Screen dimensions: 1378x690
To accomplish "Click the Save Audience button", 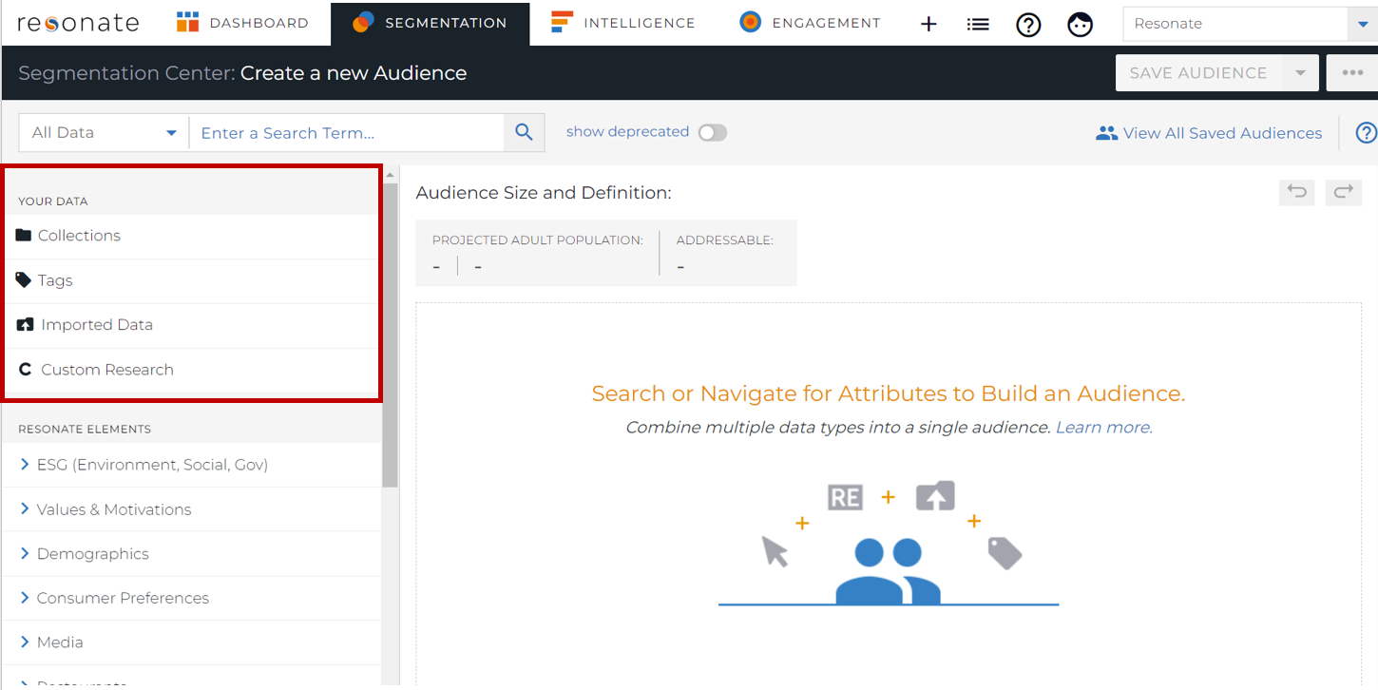I will (1197, 73).
